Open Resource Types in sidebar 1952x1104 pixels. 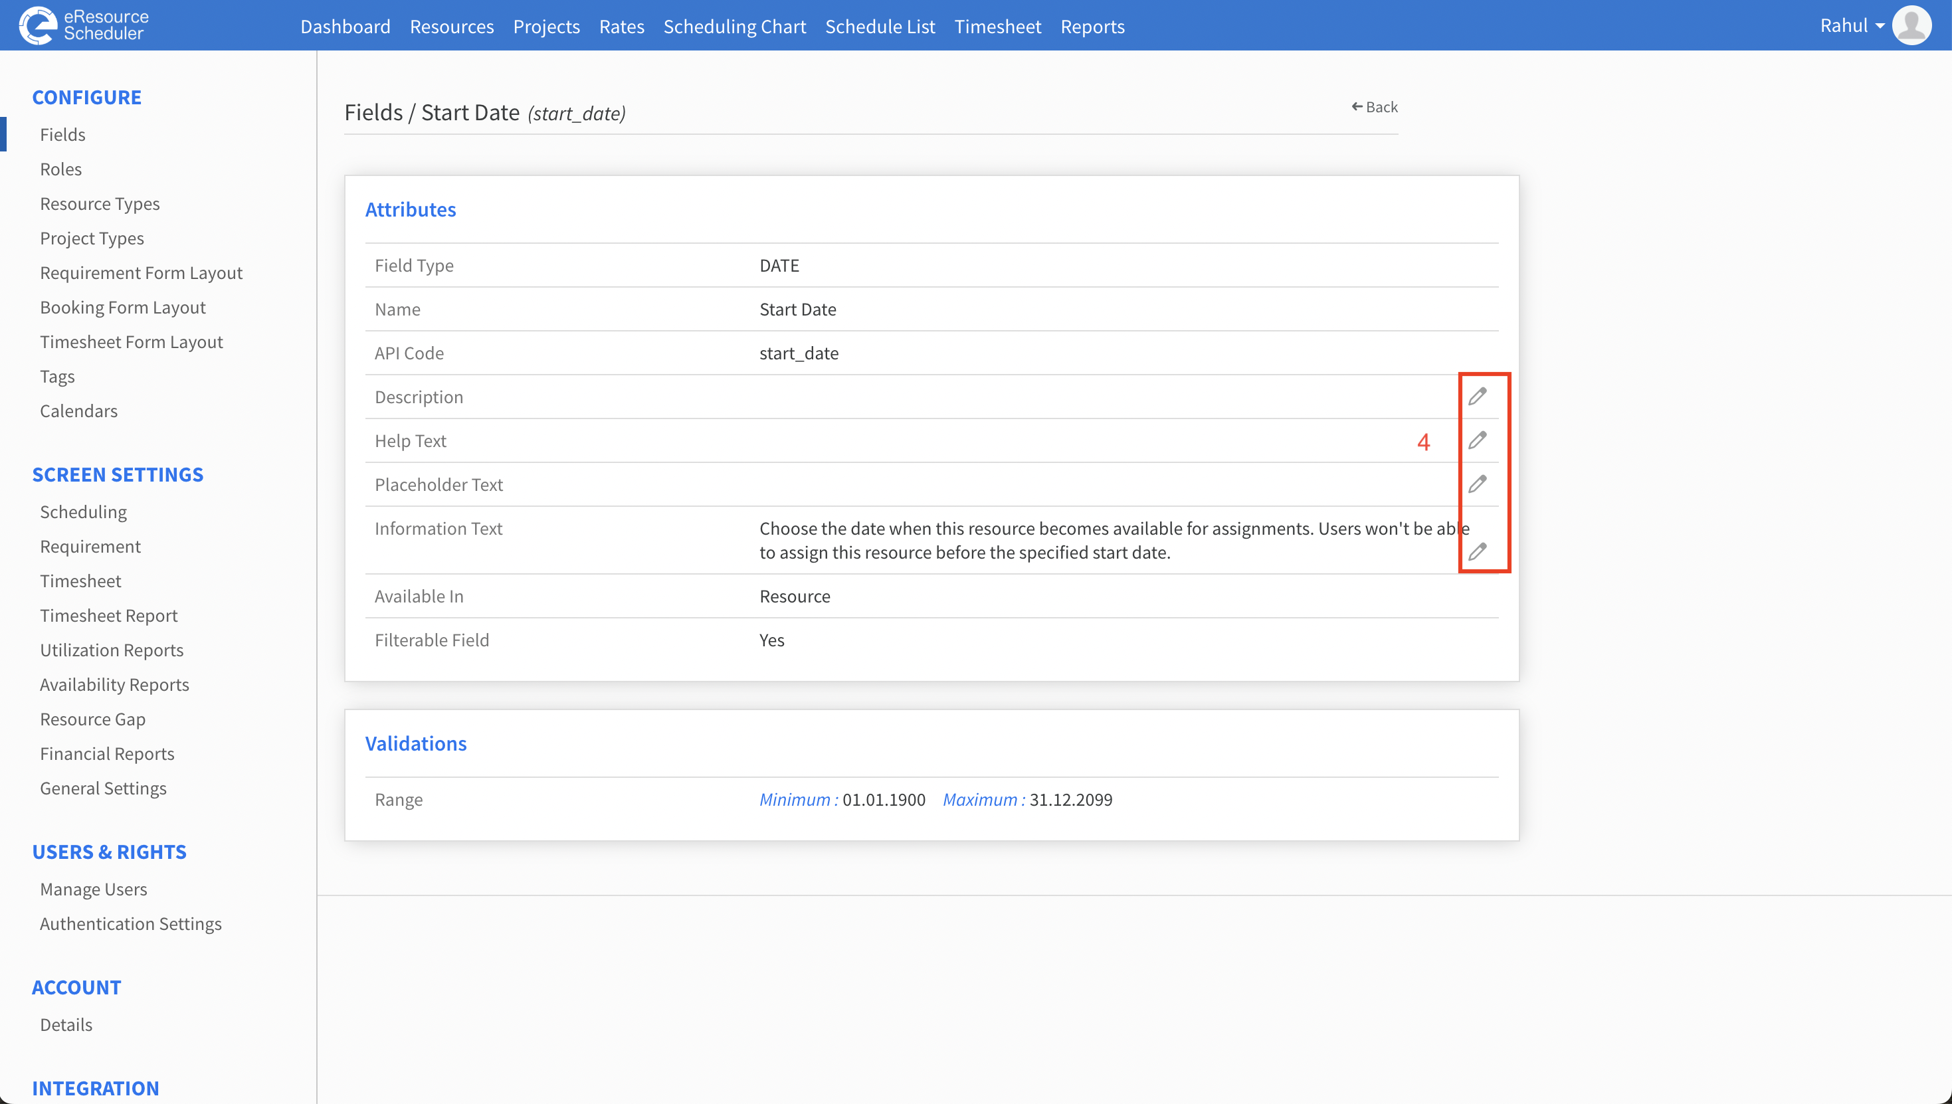pyautogui.click(x=100, y=203)
